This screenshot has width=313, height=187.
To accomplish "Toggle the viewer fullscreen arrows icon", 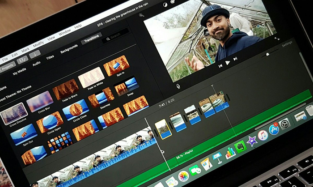I will (277, 38).
